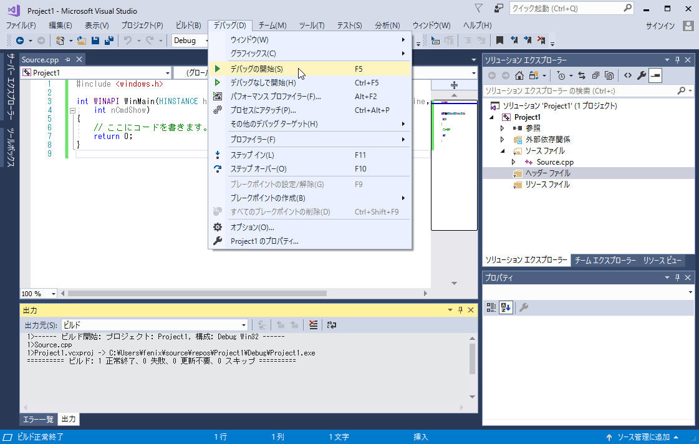The width and height of the screenshot is (699, 444).
Task: Click the Clear All icon in the output panel
Action: pos(314,325)
